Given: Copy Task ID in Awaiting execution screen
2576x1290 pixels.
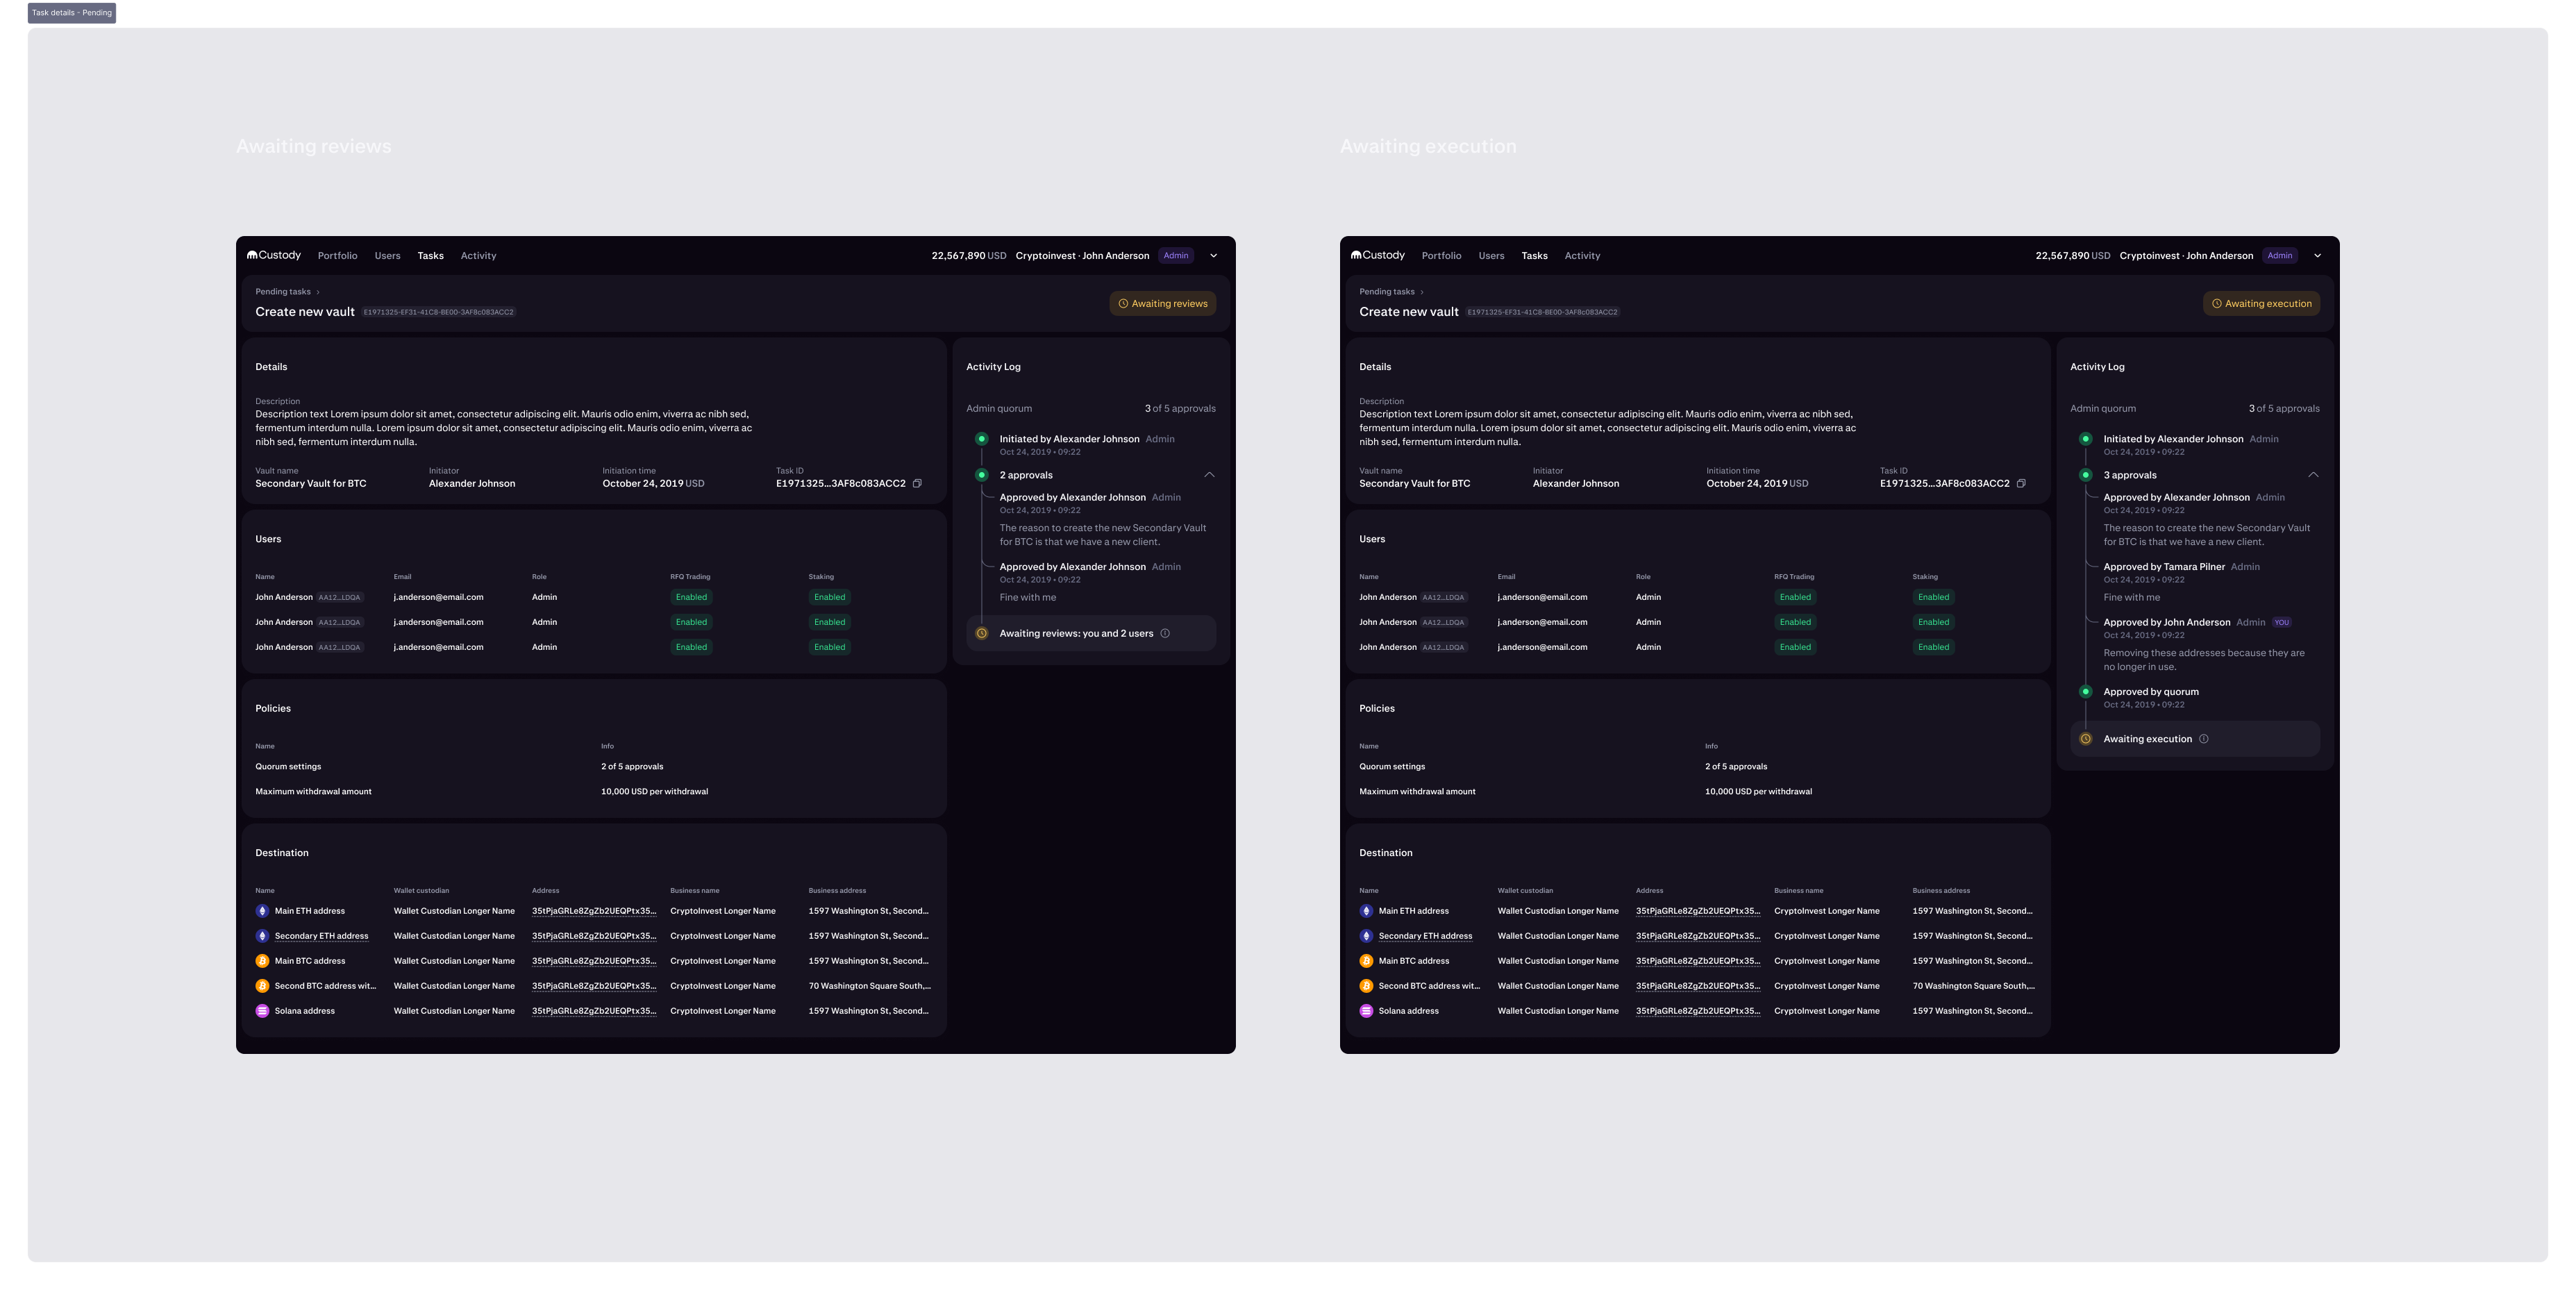Looking at the screenshot, I should tap(2021, 484).
